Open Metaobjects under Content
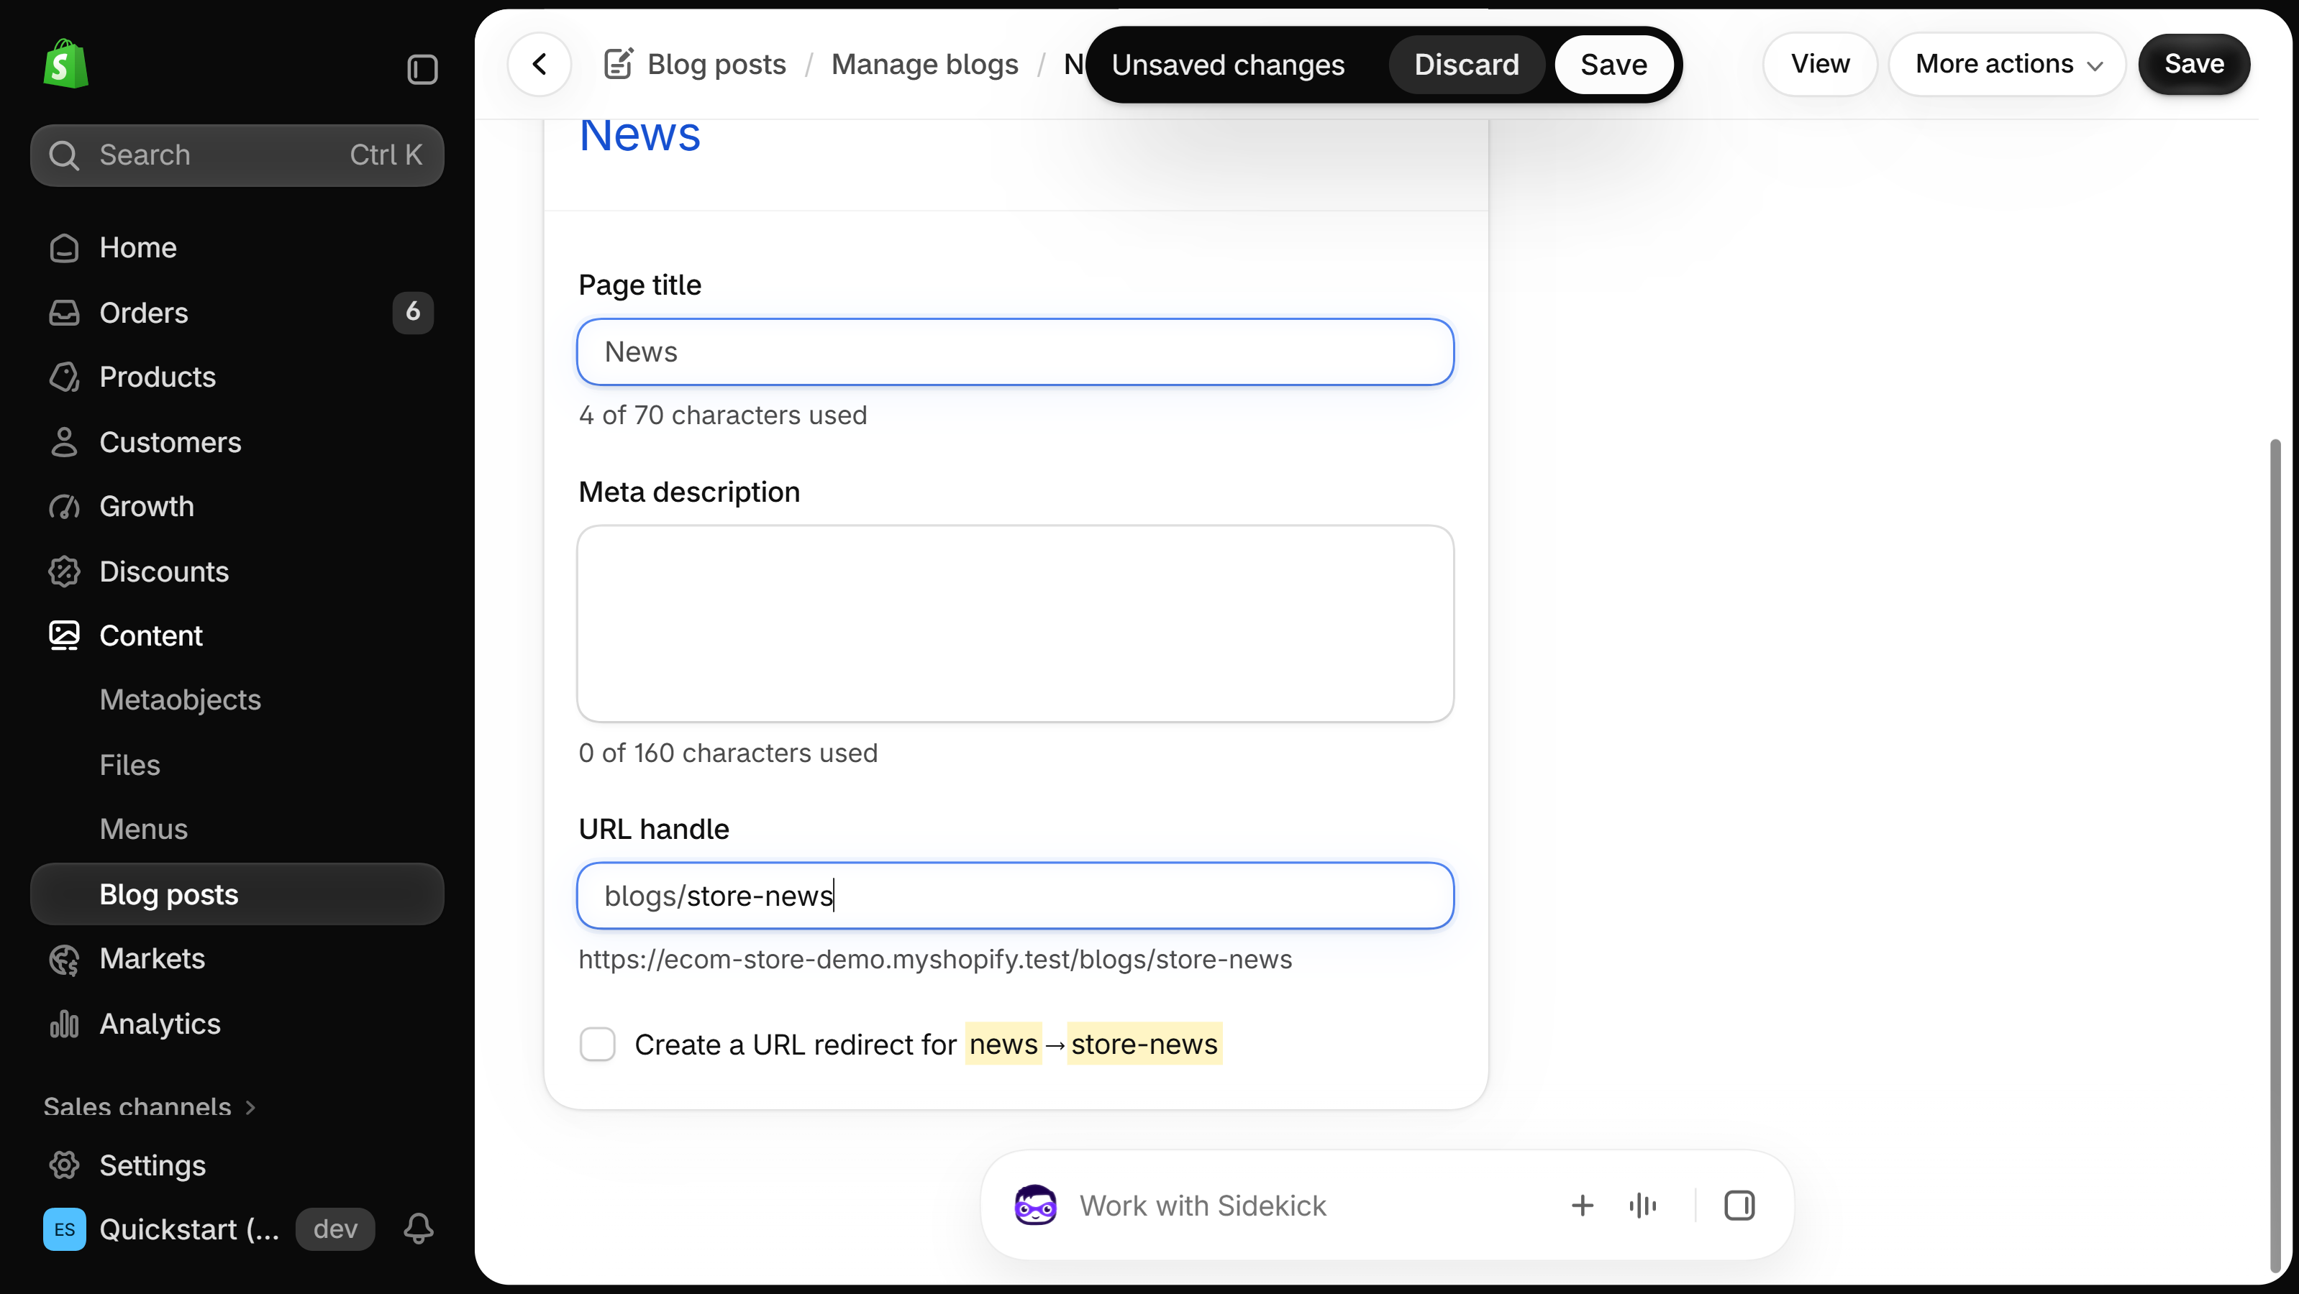This screenshot has height=1294, width=2299. 237,700
